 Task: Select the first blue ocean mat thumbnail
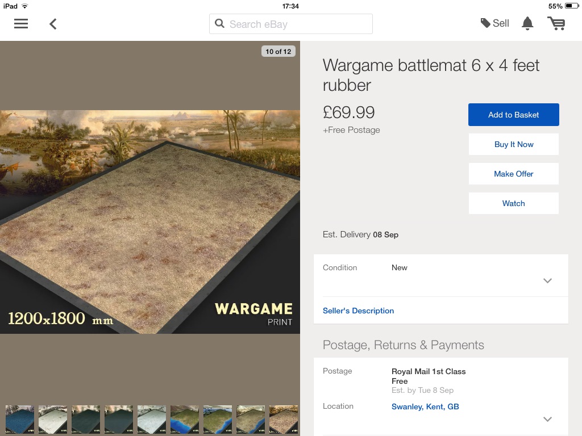tap(20, 420)
